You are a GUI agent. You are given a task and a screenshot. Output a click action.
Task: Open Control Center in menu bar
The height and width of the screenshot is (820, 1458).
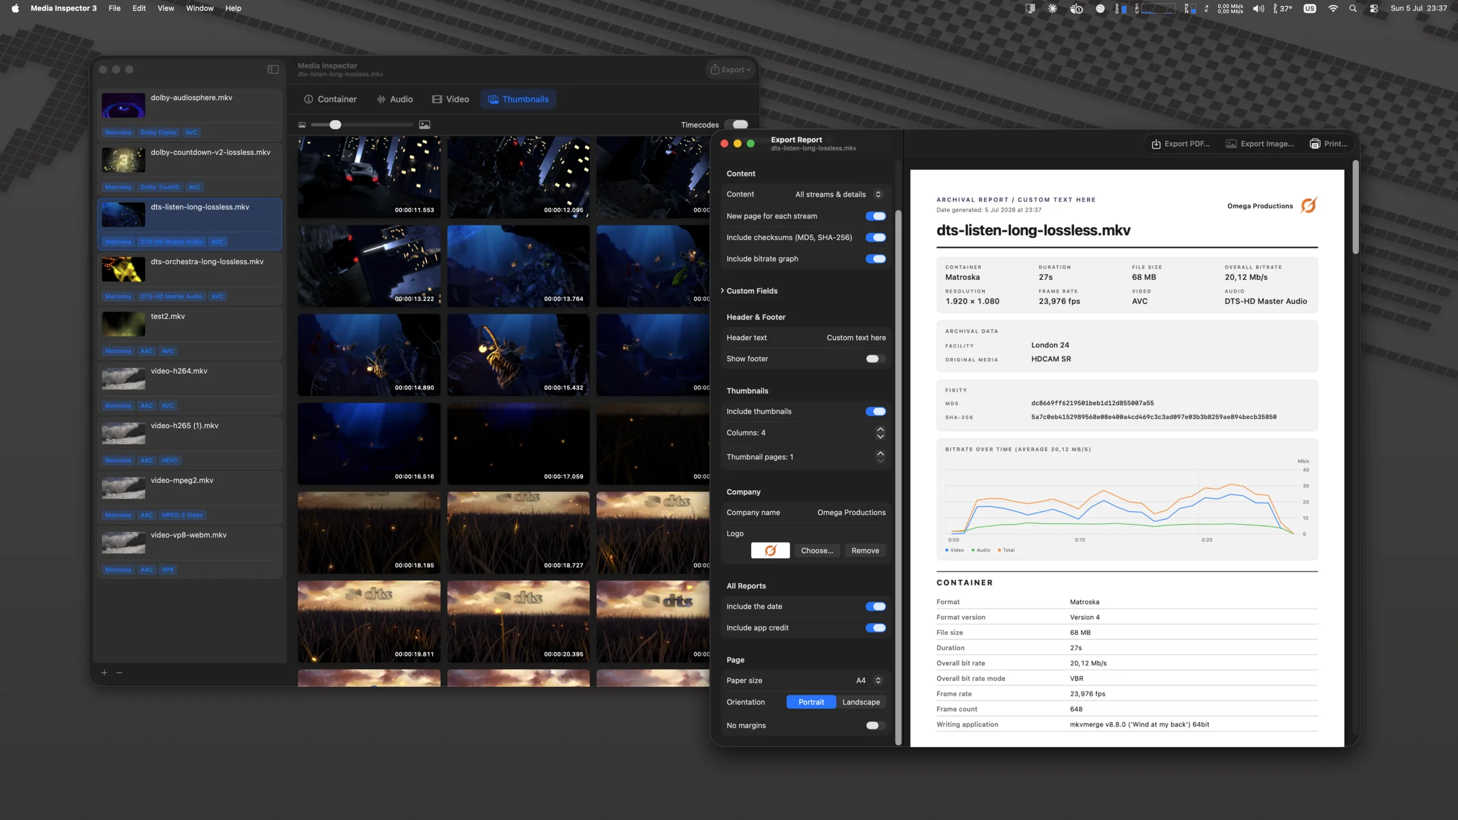1374,8
